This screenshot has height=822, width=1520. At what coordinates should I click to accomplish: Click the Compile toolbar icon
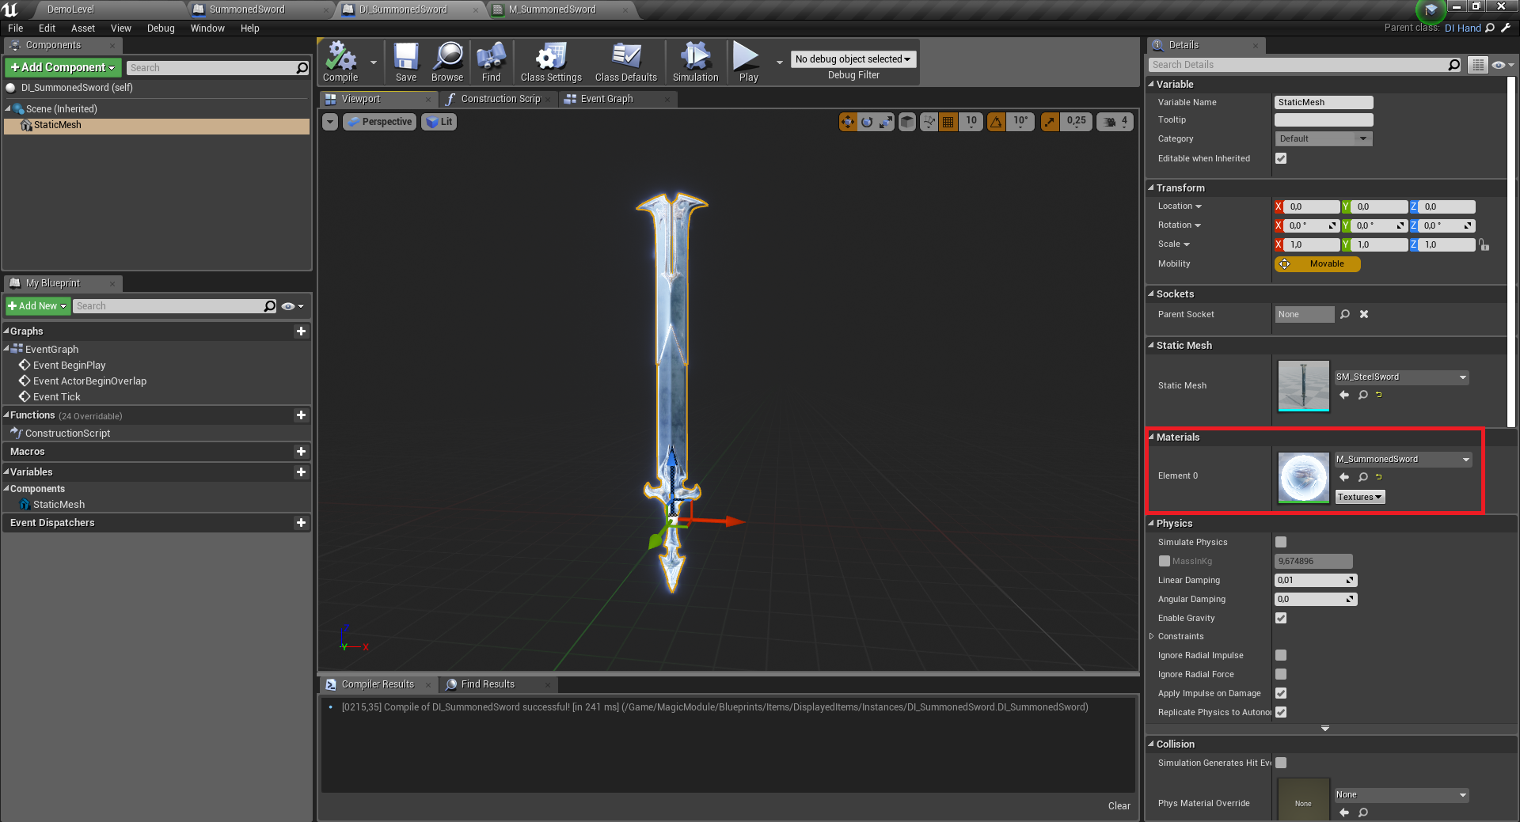click(x=340, y=61)
